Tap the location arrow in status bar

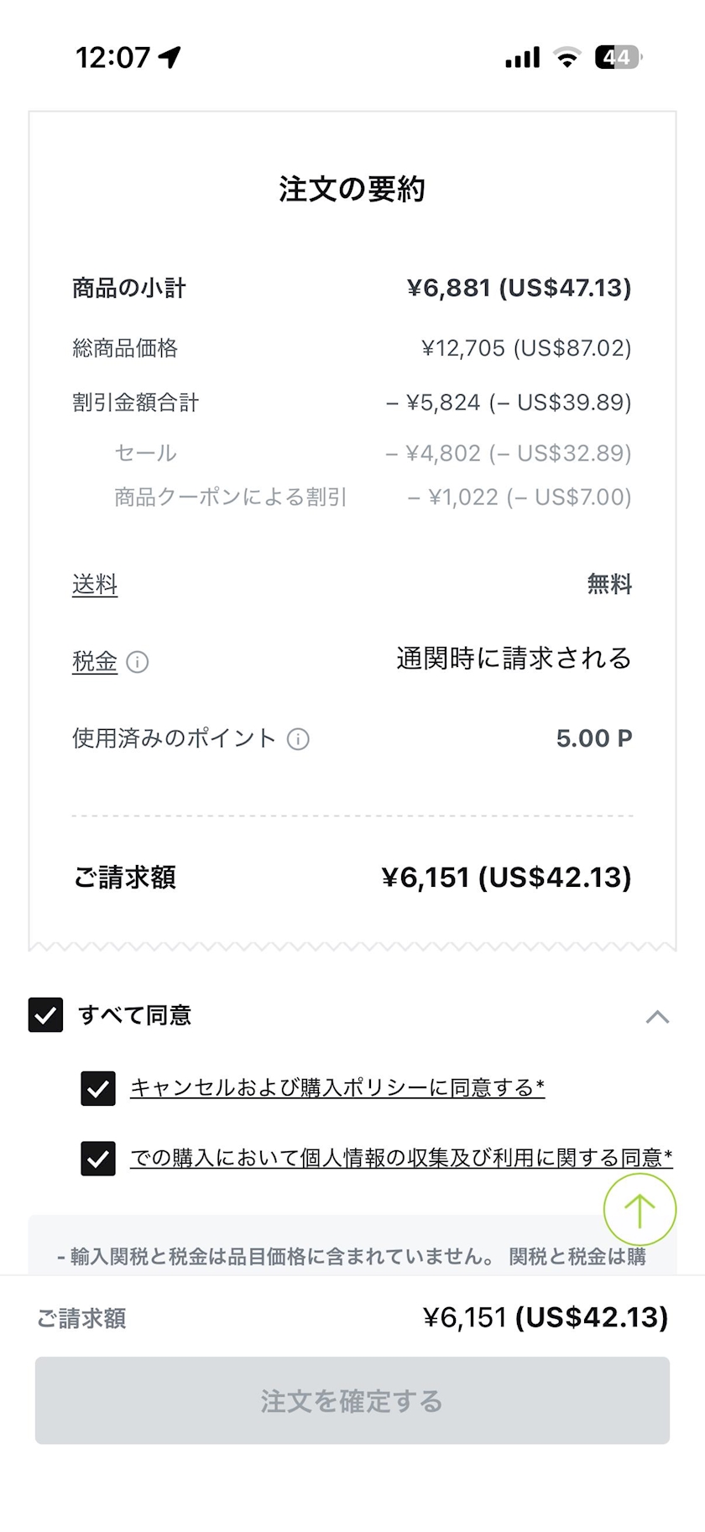tap(170, 57)
